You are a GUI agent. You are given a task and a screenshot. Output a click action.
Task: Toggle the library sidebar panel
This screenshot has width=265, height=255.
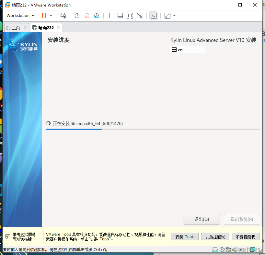click(x=110, y=16)
